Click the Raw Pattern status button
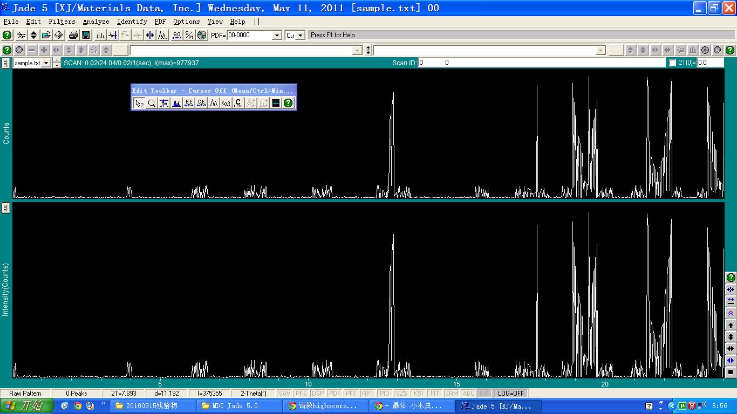737x414 pixels. click(25, 394)
